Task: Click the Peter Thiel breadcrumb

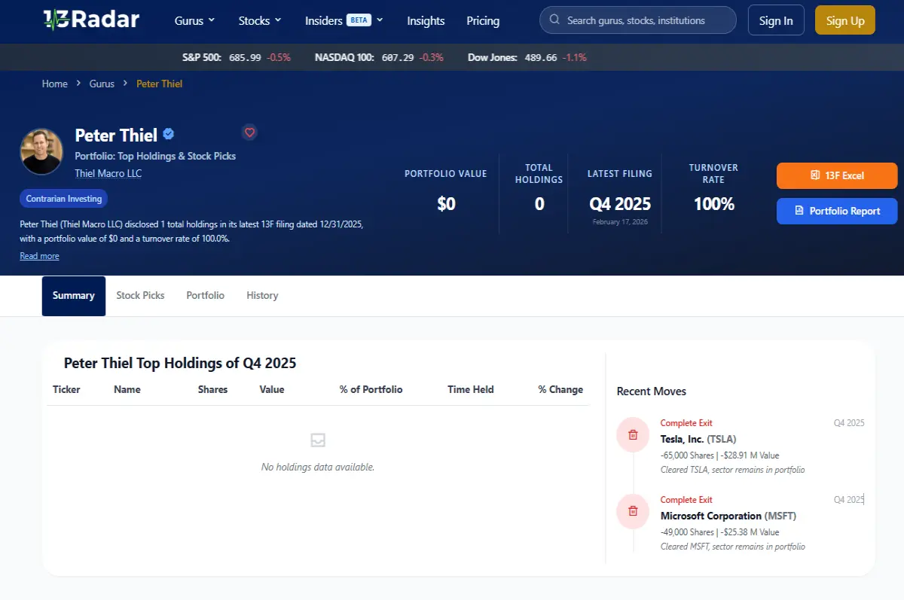Action: click(x=160, y=84)
